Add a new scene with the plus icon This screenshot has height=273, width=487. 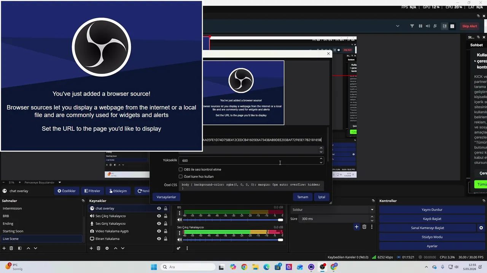[x=4, y=248]
